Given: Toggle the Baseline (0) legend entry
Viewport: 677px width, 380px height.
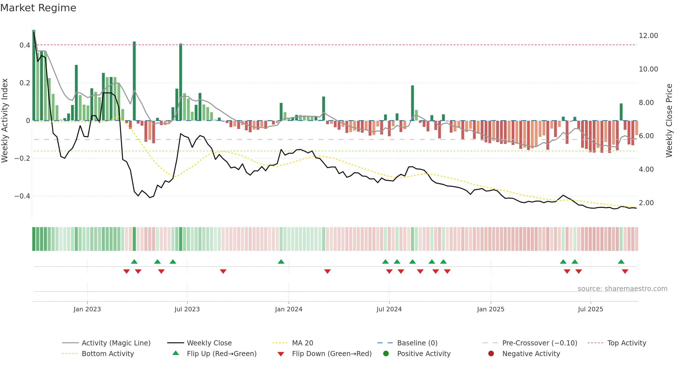Looking at the screenshot, I should pos(407,343).
